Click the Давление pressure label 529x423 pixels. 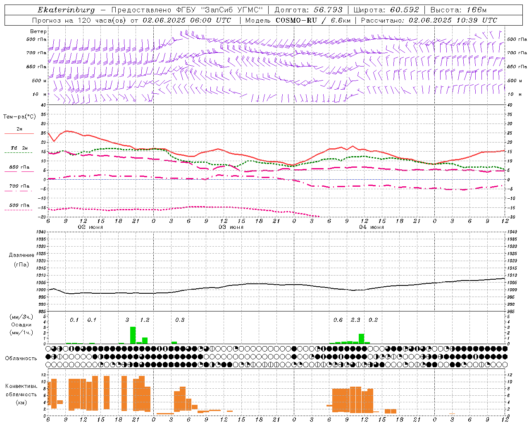click(x=21, y=255)
